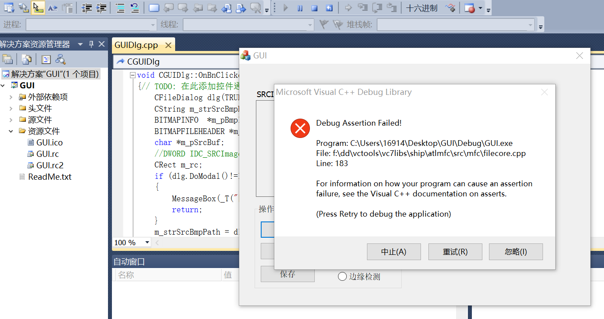The width and height of the screenshot is (604, 319).
Task: Click the Decrease line indent icon
Action: pyautogui.click(x=87, y=8)
